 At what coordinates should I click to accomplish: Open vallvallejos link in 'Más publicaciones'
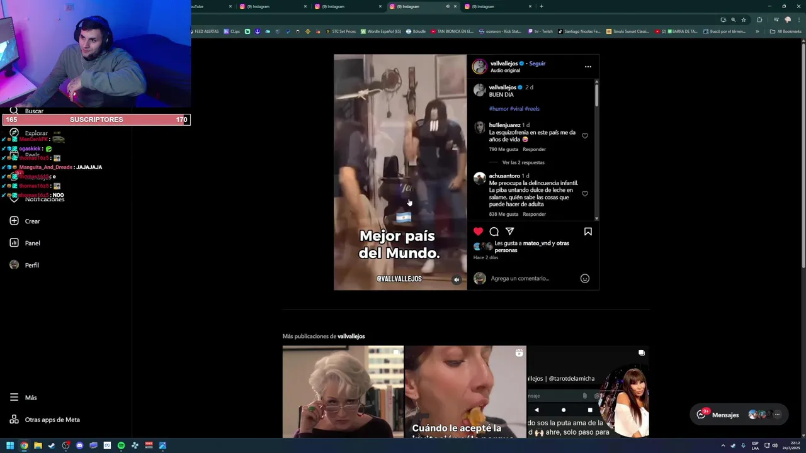[x=351, y=336]
